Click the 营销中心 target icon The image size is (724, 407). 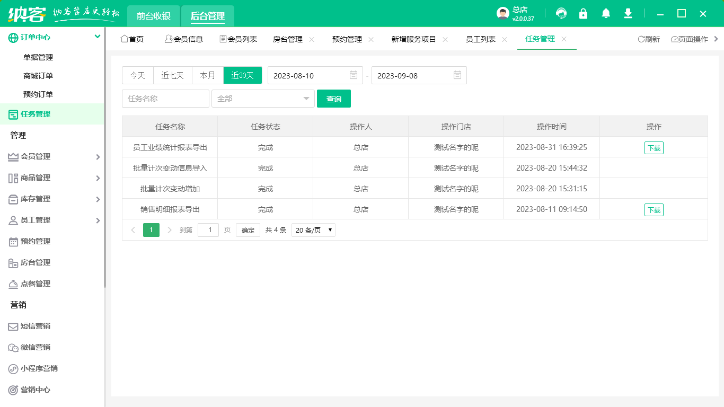pos(13,390)
